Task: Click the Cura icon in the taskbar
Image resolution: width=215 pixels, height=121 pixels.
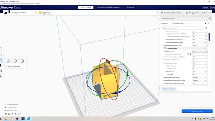Action: (29, 119)
